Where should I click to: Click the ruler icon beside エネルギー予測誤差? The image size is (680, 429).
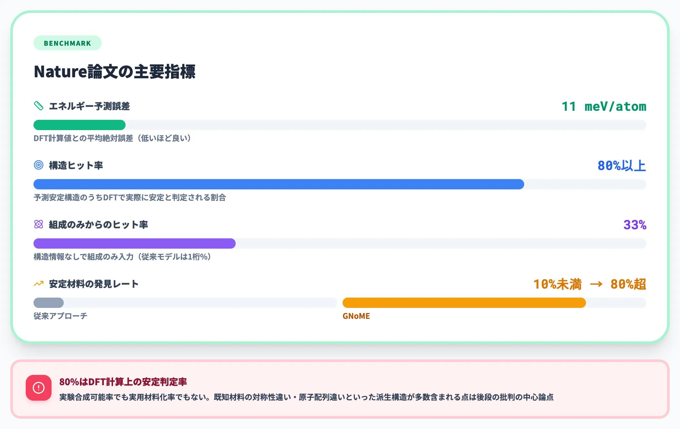point(39,106)
